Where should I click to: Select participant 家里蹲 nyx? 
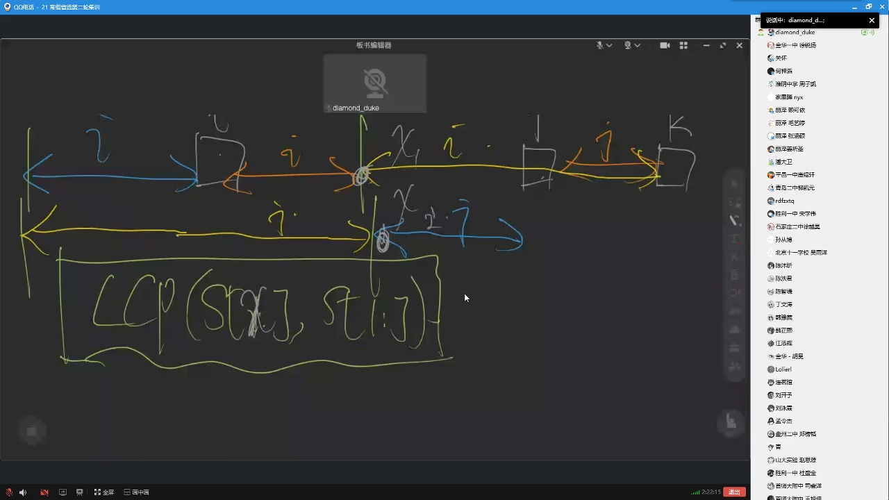[x=789, y=97]
